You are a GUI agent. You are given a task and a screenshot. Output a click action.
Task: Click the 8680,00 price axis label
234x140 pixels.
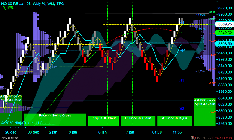tap(225, 85)
